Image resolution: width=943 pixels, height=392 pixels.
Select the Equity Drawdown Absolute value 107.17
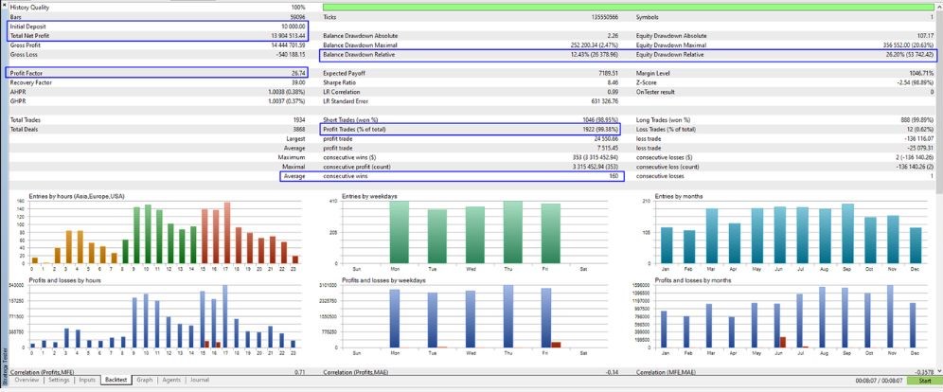coord(924,35)
